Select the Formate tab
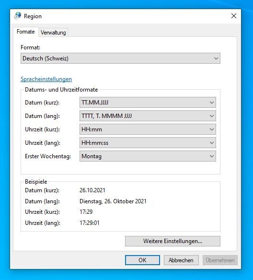Screen dimensions: 253x280 click(x=26, y=32)
